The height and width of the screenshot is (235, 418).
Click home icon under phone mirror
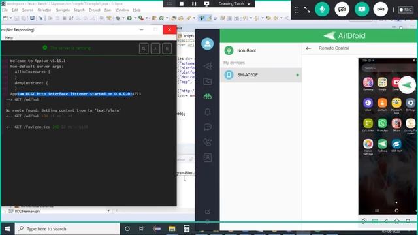coord(396,221)
